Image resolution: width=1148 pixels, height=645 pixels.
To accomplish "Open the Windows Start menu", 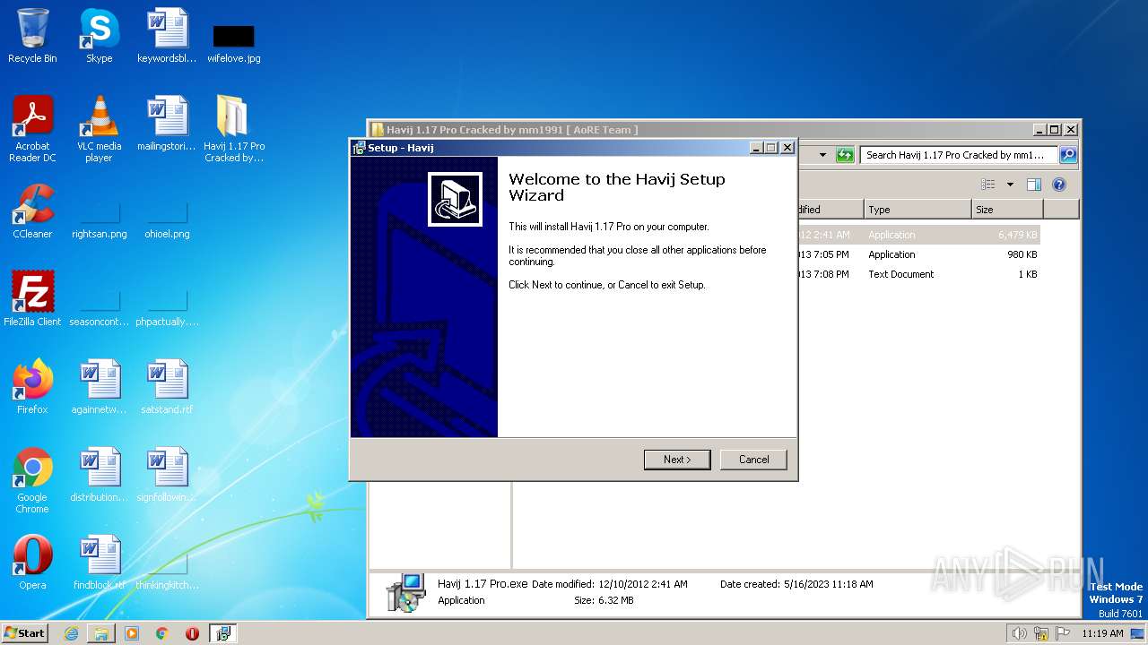I will 24,633.
